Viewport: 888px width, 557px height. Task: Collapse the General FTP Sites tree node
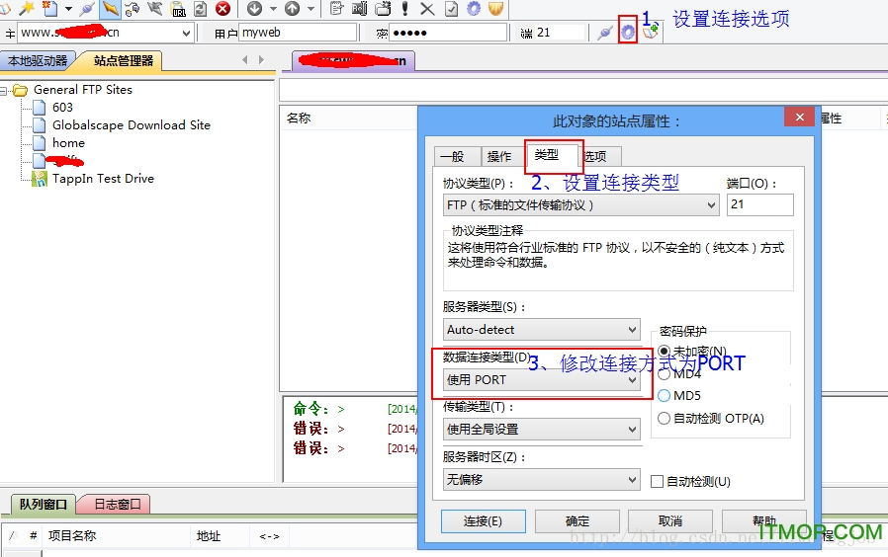click(5, 90)
